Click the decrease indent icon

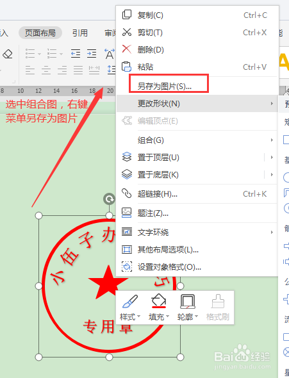(x=76, y=54)
